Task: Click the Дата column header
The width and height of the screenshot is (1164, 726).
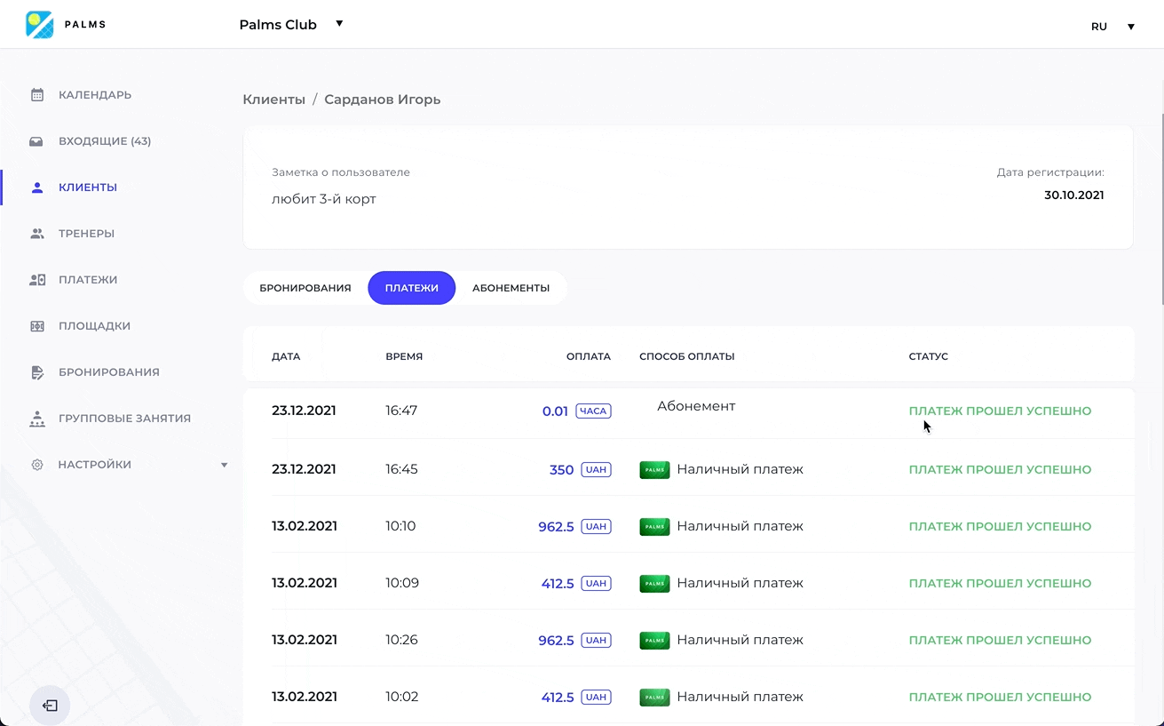Action: pos(286,356)
